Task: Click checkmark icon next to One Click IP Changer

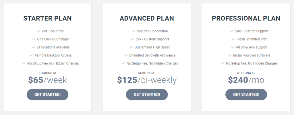Action: (34, 39)
